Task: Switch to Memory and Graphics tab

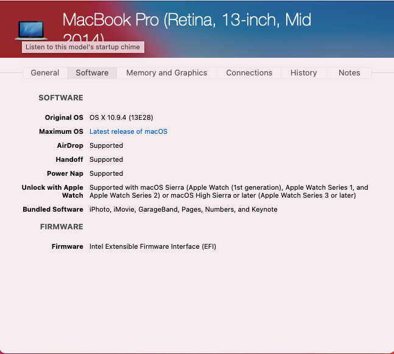Action: [167, 73]
